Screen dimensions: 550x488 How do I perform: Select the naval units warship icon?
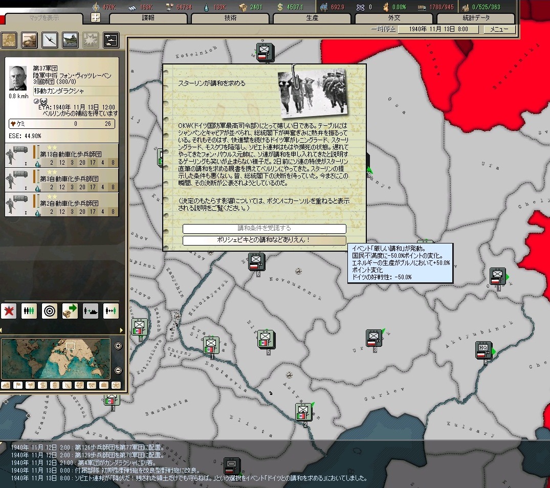[70, 39]
